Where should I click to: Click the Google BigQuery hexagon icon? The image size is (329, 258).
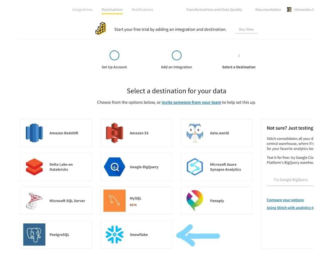click(114, 167)
